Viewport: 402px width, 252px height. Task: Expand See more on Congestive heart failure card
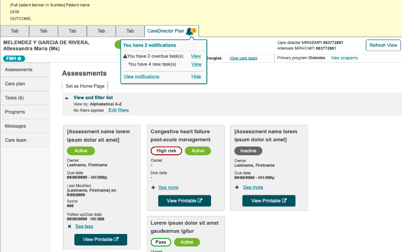coord(168,187)
